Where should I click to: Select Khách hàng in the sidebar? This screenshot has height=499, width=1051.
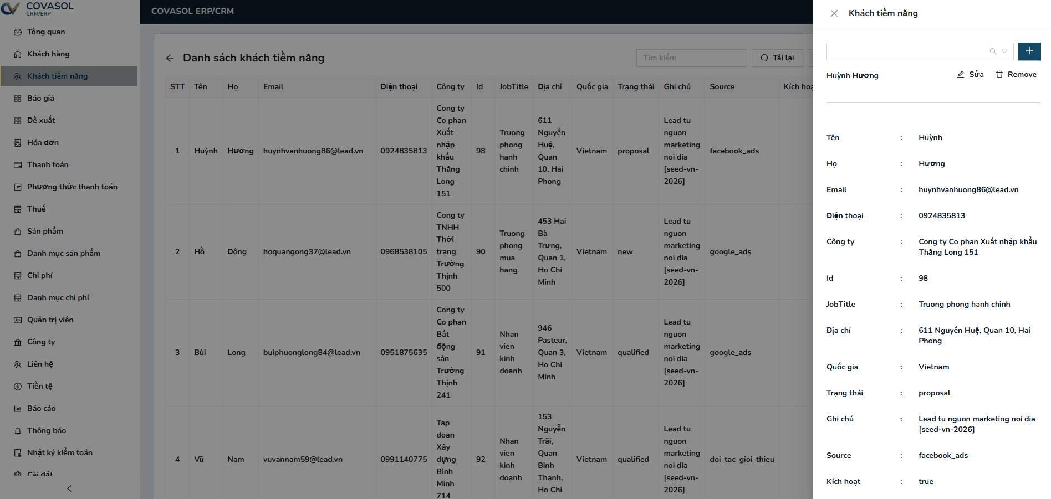(48, 54)
